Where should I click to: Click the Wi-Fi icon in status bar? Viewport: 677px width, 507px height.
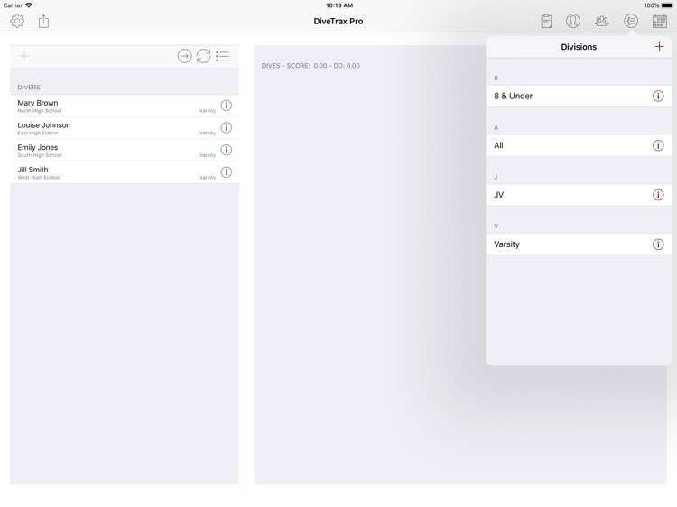tap(29, 5)
